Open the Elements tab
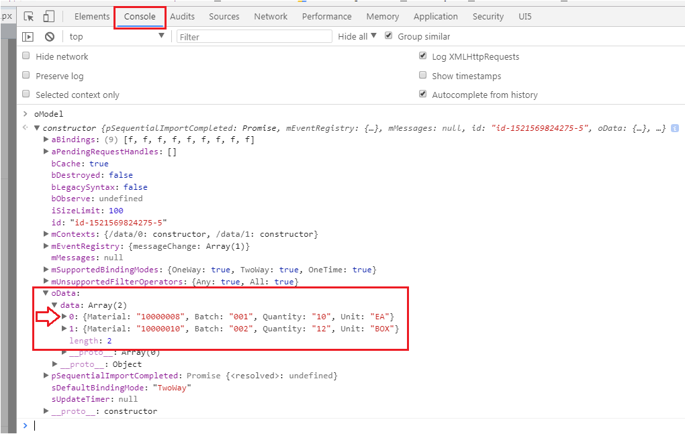 point(92,17)
